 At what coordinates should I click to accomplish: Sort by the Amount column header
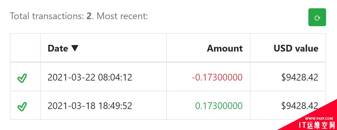coord(225,48)
